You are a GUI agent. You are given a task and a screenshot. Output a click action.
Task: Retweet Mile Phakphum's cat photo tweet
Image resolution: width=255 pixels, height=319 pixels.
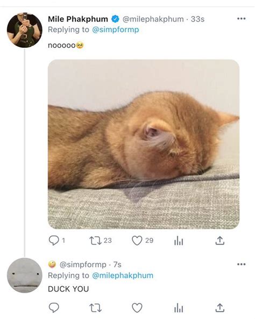pyautogui.click(x=95, y=241)
